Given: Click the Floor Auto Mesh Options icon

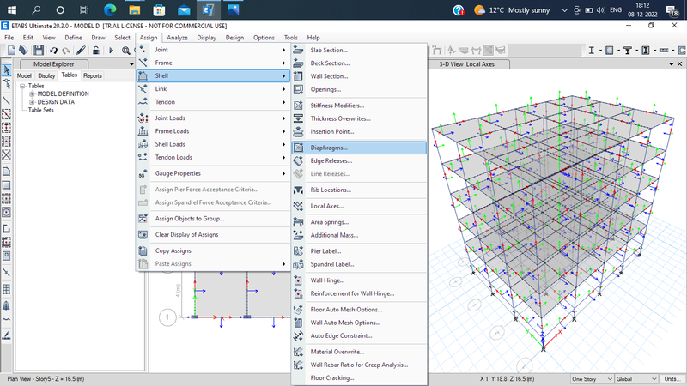Looking at the screenshot, I should (x=298, y=310).
